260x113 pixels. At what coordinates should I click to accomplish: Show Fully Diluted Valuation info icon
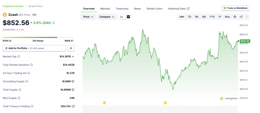pos(31,65)
